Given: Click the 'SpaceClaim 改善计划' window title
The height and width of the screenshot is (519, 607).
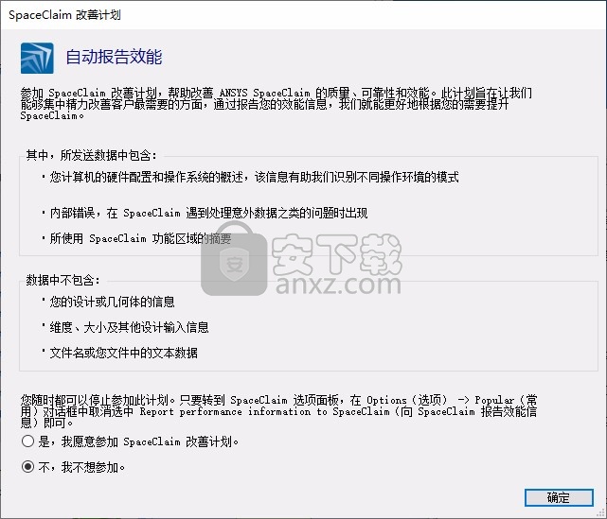Looking at the screenshot, I should click(64, 15).
